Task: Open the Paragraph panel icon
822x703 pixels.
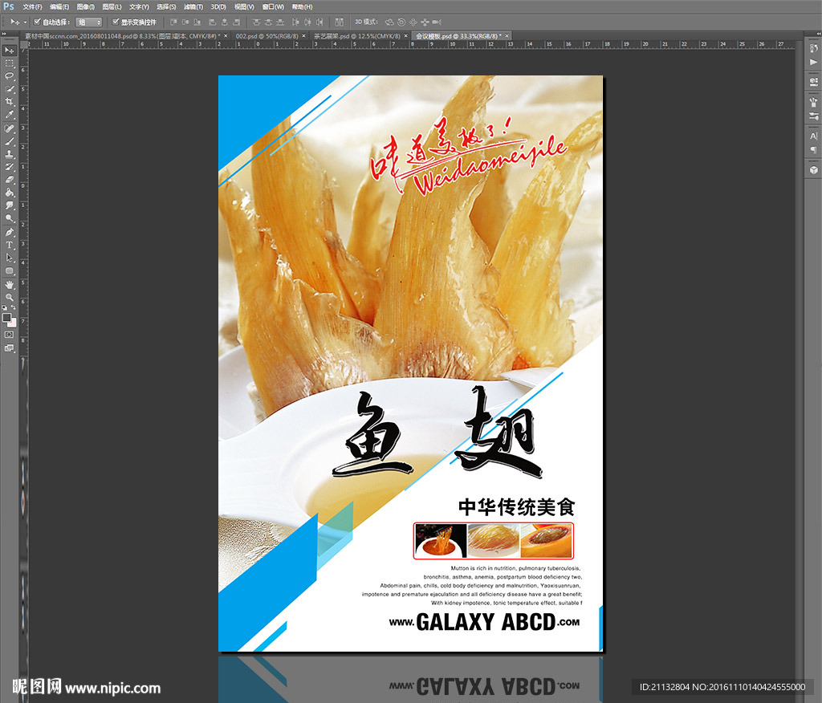Action: (814, 150)
